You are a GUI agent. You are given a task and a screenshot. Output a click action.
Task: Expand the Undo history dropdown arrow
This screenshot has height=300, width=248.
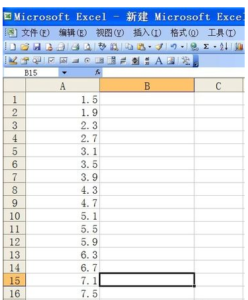[182, 46]
